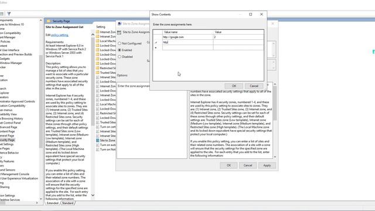The height and width of the screenshot is (211, 375).
Task: Select Internet Control Panel in the tree
Action: [11, 122]
